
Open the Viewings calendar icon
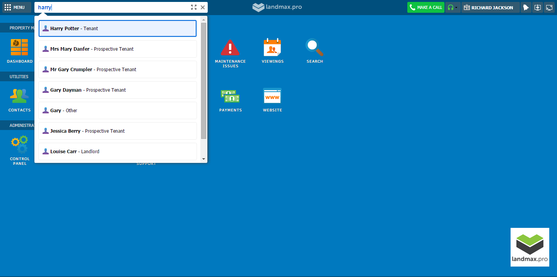click(x=272, y=48)
